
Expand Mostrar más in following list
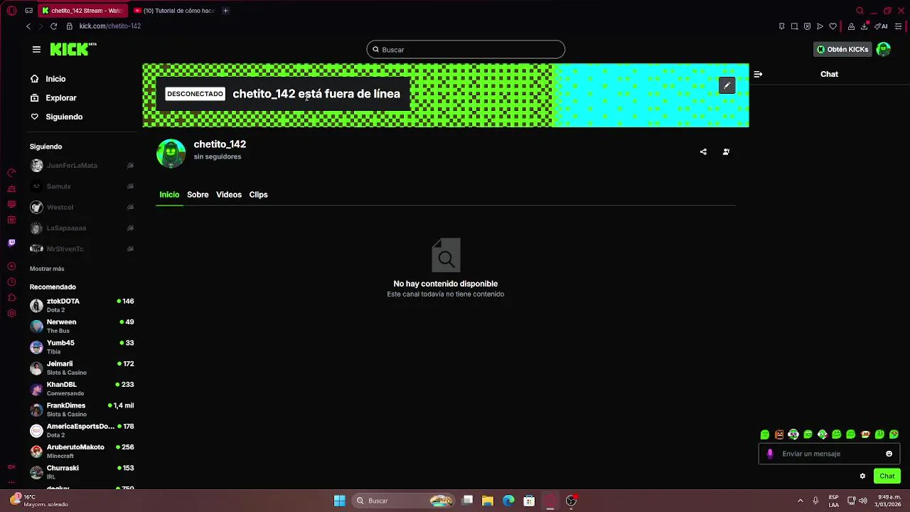pyautogui.click(x=47, y=269)
